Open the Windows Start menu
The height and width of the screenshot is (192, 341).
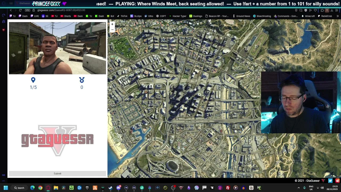(6, 188)
